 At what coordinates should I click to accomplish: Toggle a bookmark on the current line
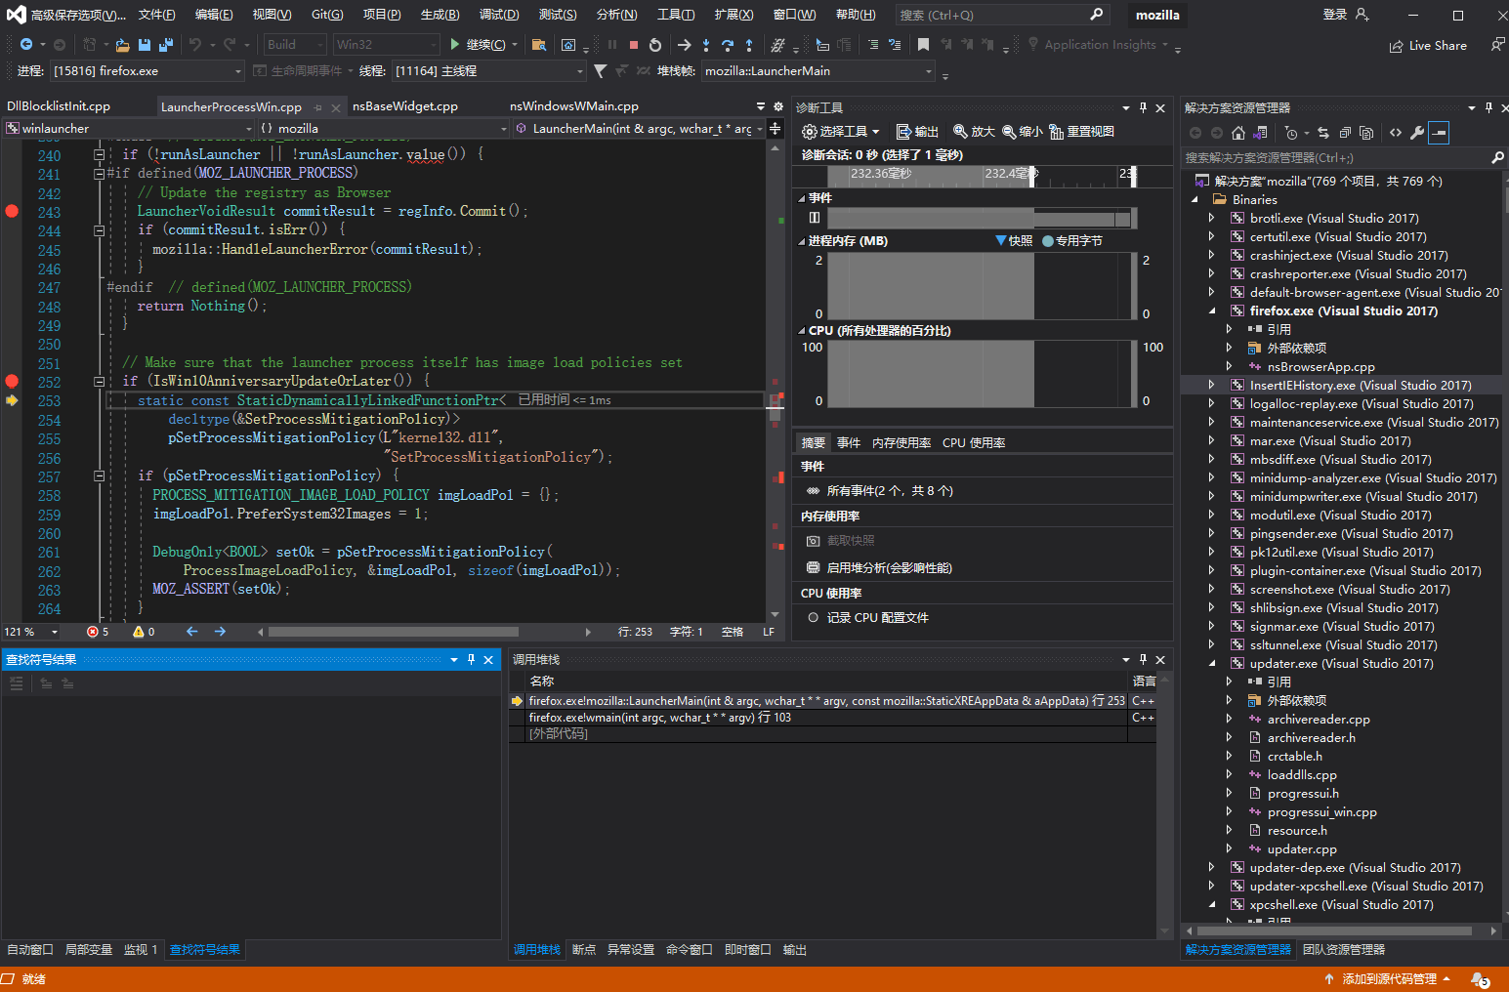click(x=923, y=45)
